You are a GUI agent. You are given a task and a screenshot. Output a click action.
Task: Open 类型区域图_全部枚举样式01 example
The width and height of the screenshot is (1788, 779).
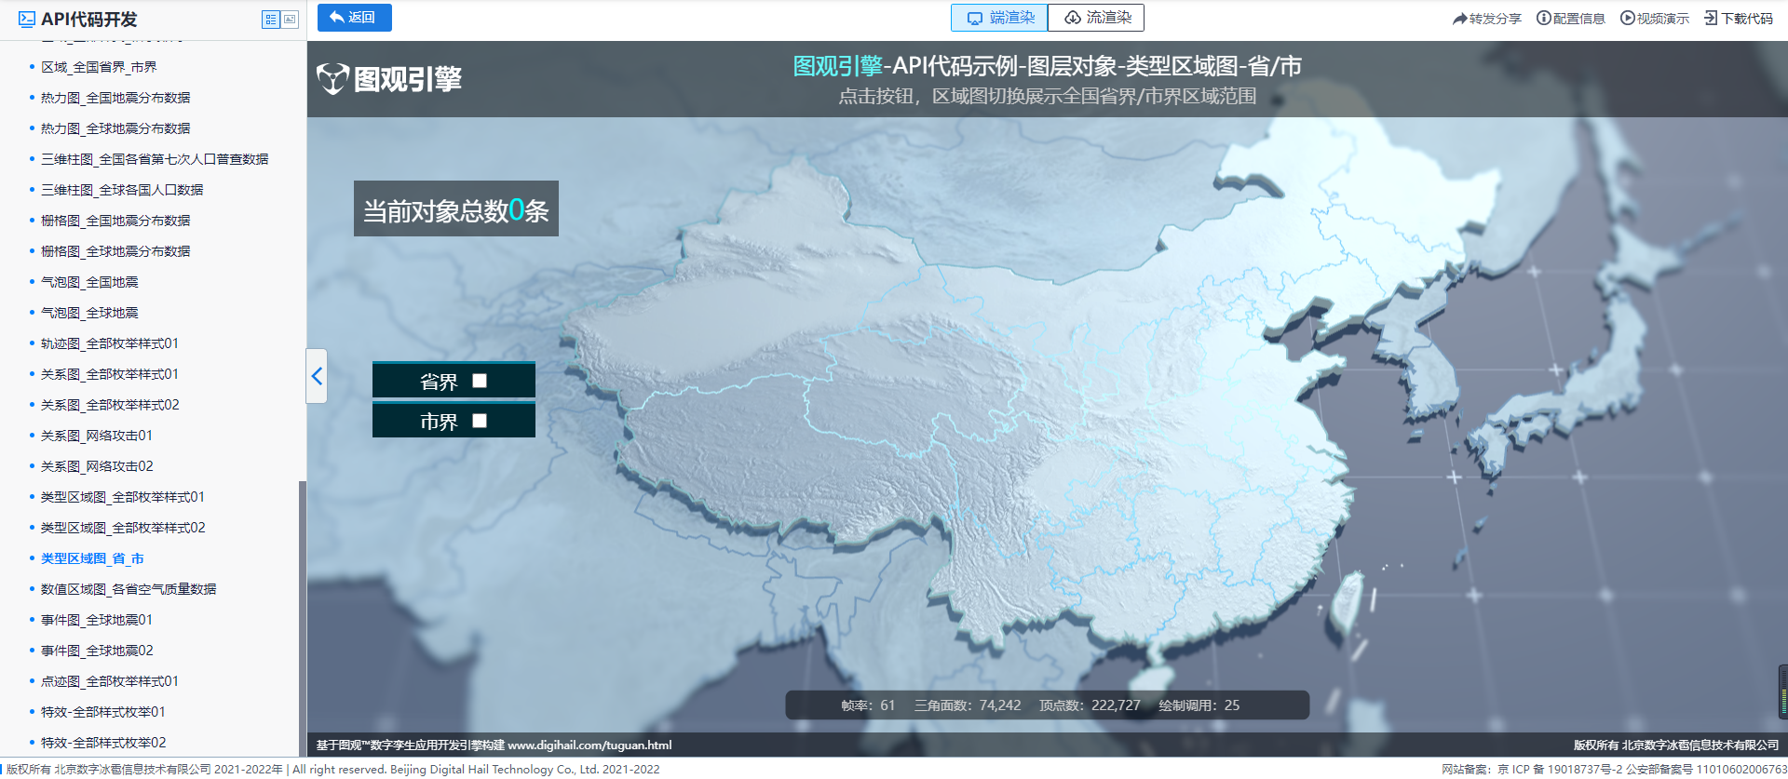tap(123, 497)
